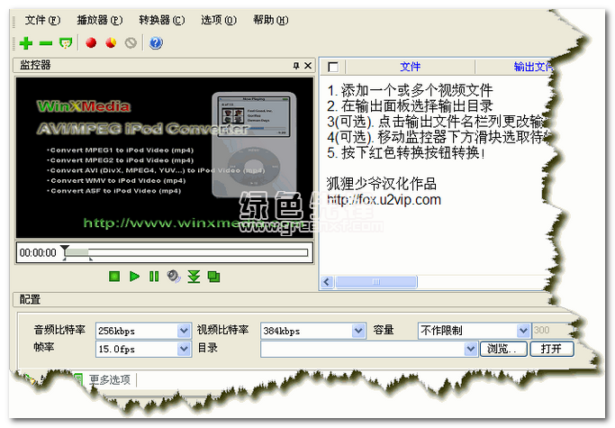
Task: Click the 音频比特率 label
Action: pos(59,330)
